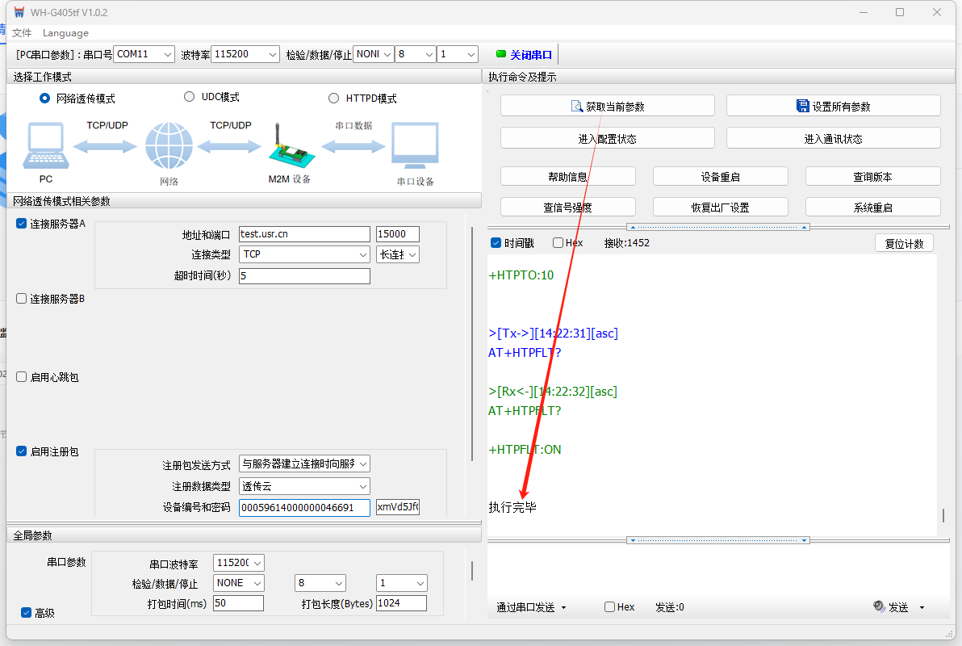962x646 pixels.
Task: Click the 设置所有参数 save disk icon
Action: pyautogui.click(x=802, y=106)
